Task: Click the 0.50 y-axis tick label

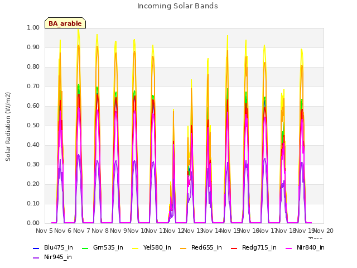Action: click(33, 125)
